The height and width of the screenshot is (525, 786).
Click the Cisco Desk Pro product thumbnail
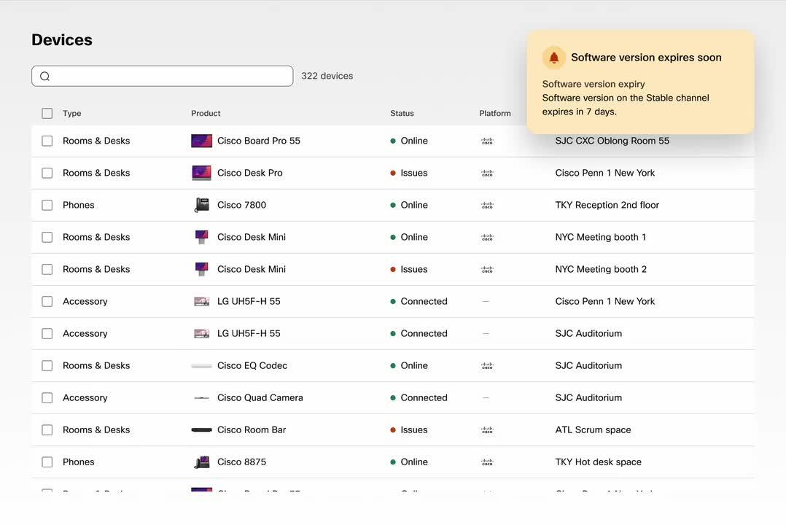coord(201,173)
